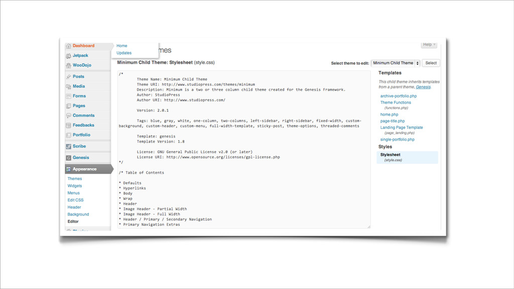The height and width of the screenshot is (289, 514).
Task: Open the Forms menu
Action: click(x=79, y=96)
